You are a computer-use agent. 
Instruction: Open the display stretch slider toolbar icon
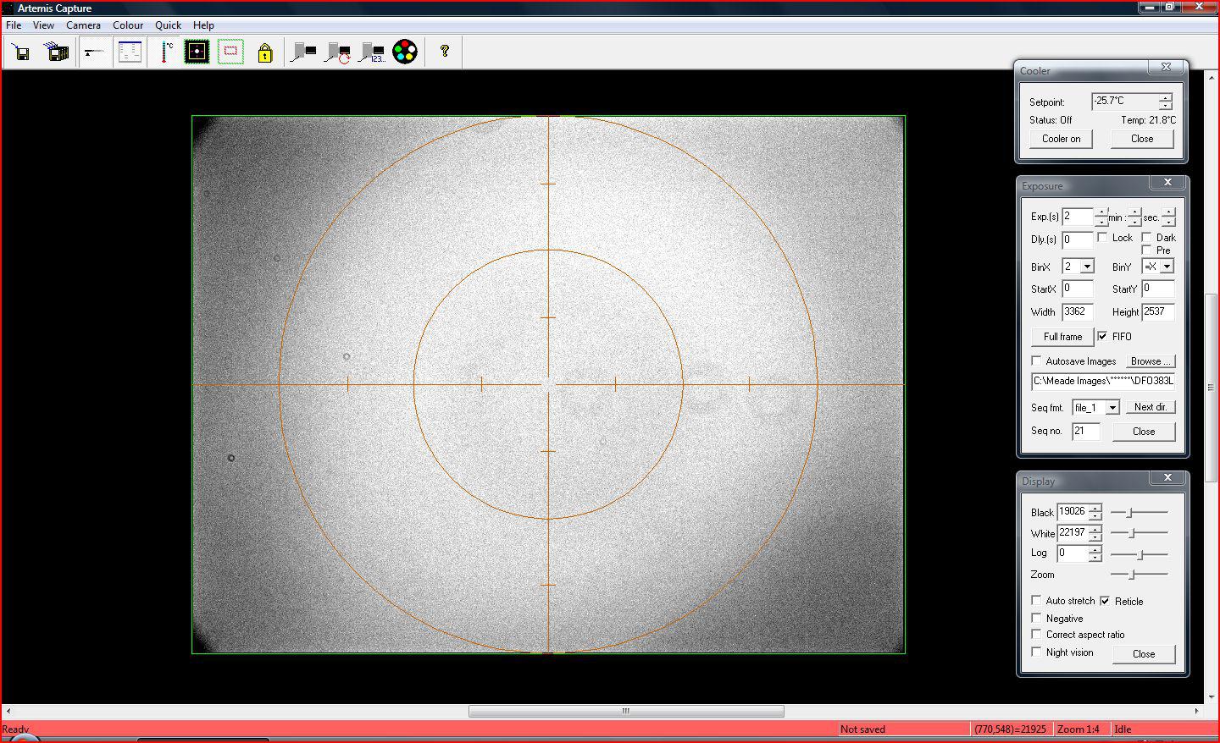point(94,52)
